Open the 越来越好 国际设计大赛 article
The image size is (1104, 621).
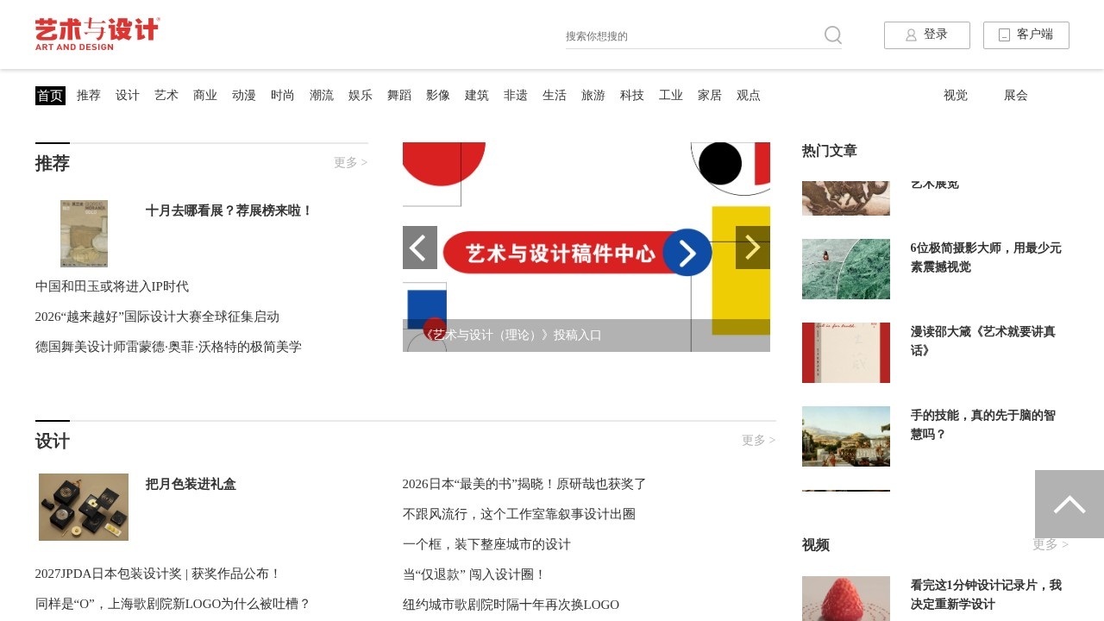pyautogui.click(x=157, y=317)
